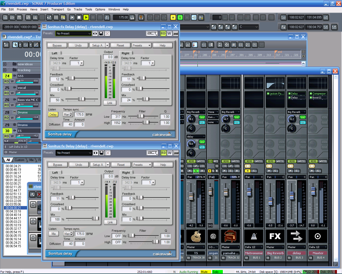Click the loop toggle icon beside 188:02:627
The width and height of the screenshot is (342, 274).
point(283,27)
